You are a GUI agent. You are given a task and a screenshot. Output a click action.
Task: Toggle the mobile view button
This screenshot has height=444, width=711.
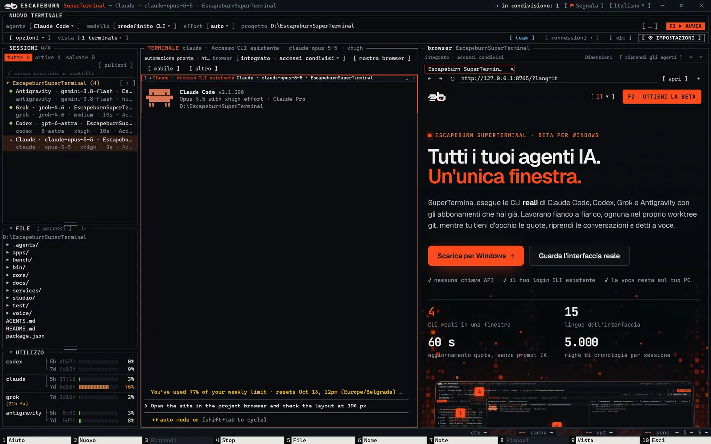pos(163,69)
